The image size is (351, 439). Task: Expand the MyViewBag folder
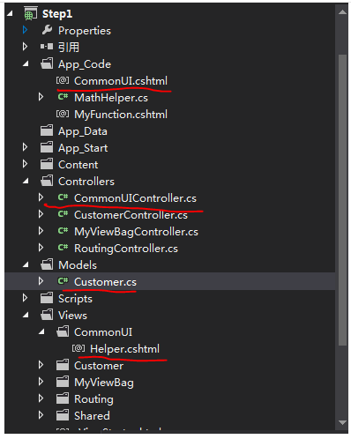41,382
